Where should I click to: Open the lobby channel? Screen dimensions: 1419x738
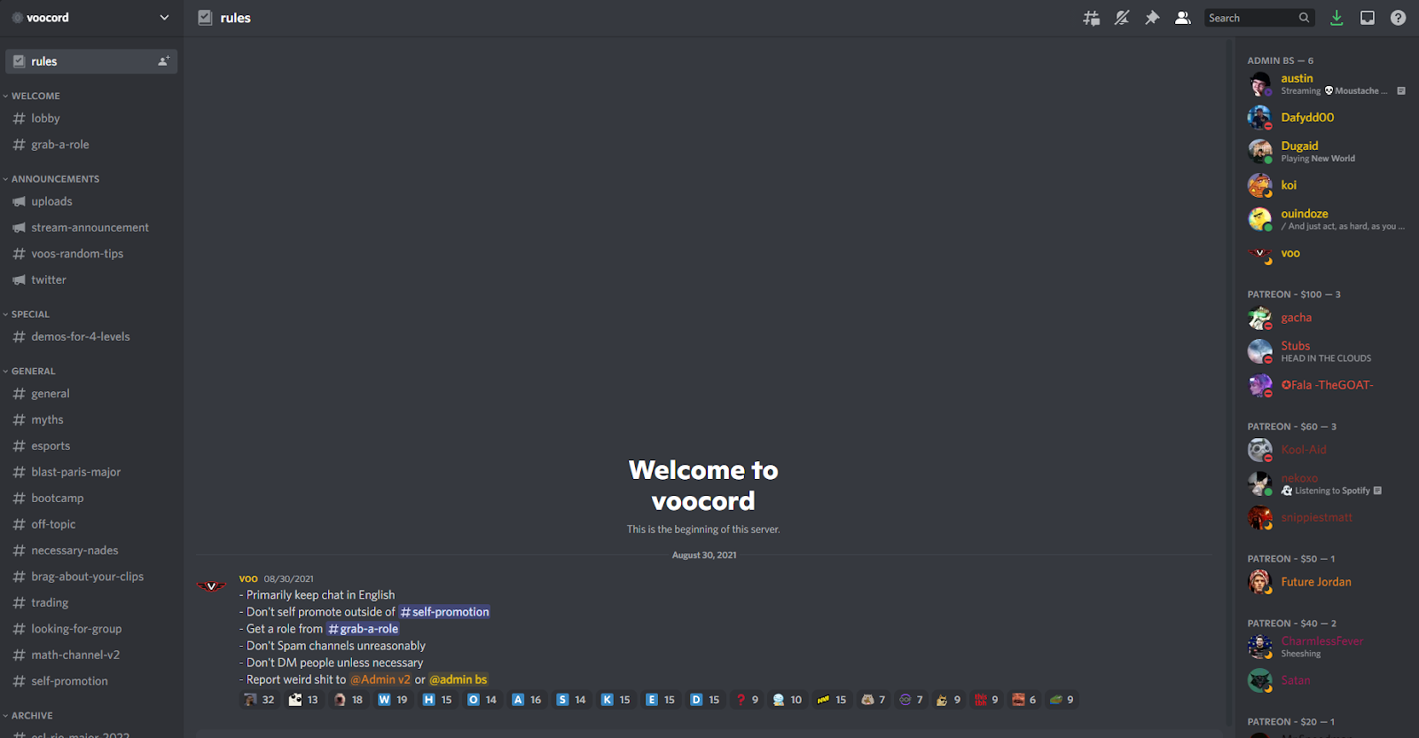[x=91, y=118]
